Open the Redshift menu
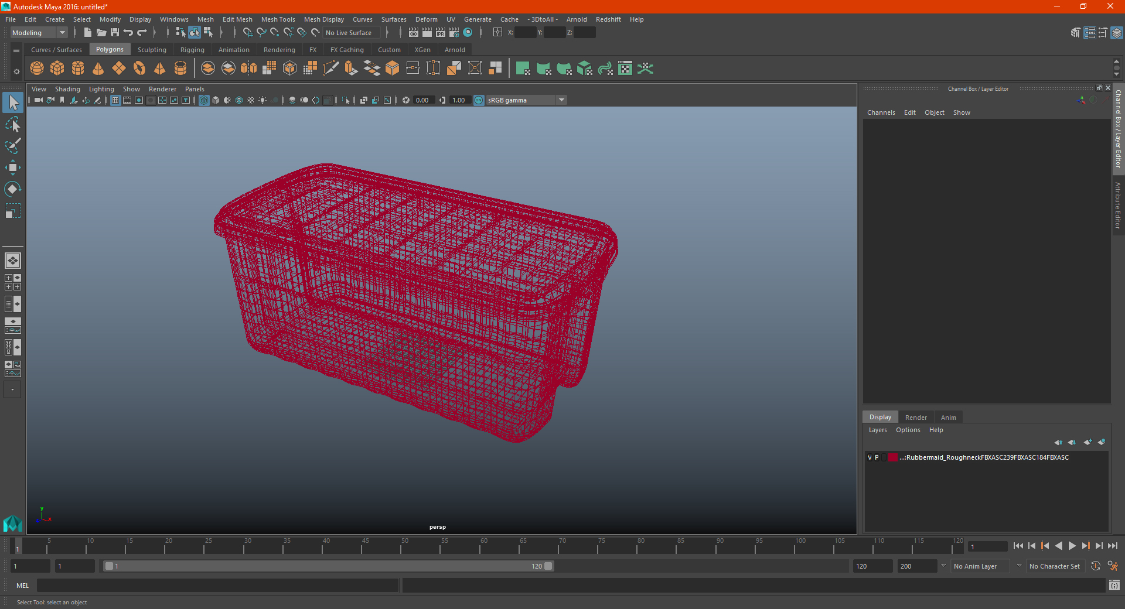 tap(608, 19)
